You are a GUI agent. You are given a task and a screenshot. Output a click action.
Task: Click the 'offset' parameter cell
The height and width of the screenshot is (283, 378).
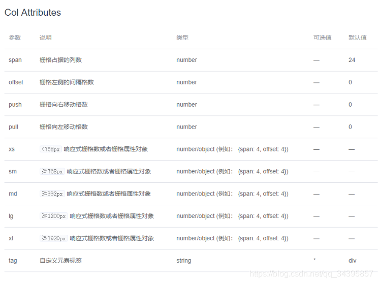click(16, 82)
